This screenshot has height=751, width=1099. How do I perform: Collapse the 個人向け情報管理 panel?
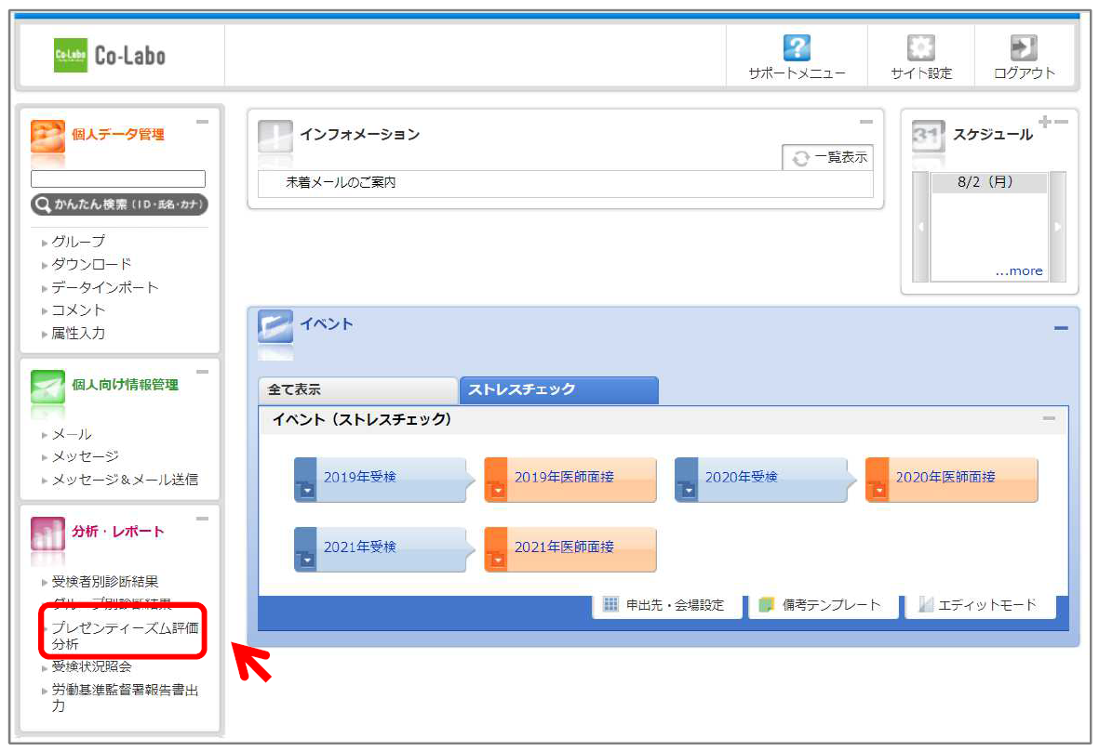202,372
